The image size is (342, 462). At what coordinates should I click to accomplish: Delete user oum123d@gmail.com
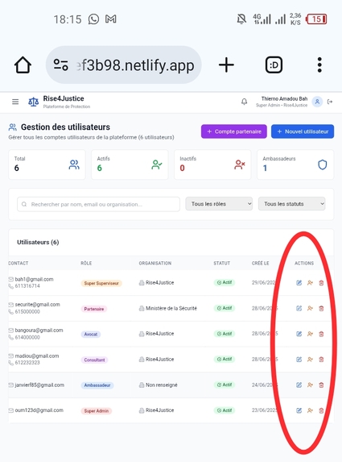pyautogui.click(x=321, y=410)
